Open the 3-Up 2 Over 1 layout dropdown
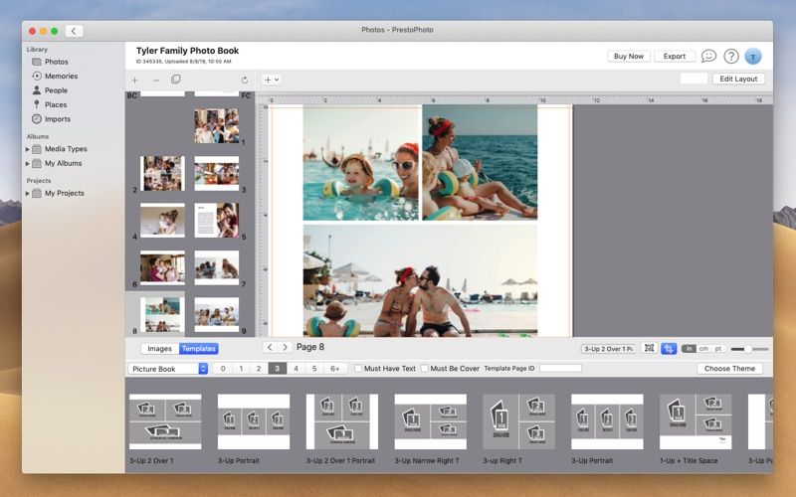 (608, 349)
